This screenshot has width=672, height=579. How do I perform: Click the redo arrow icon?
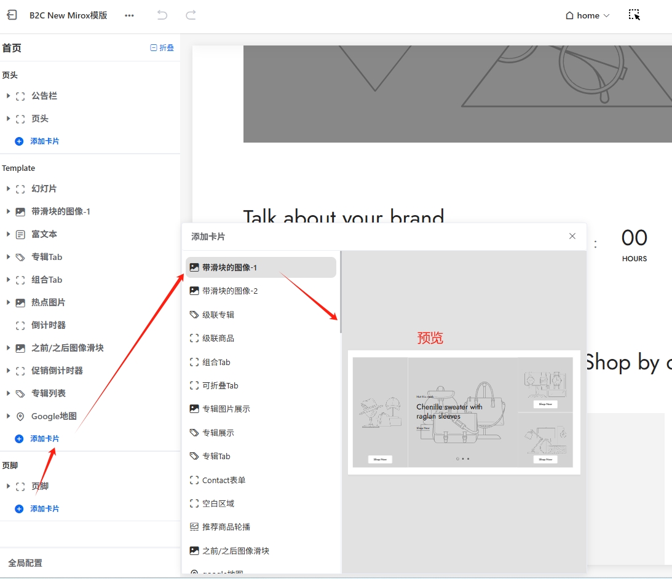[191, 15]
